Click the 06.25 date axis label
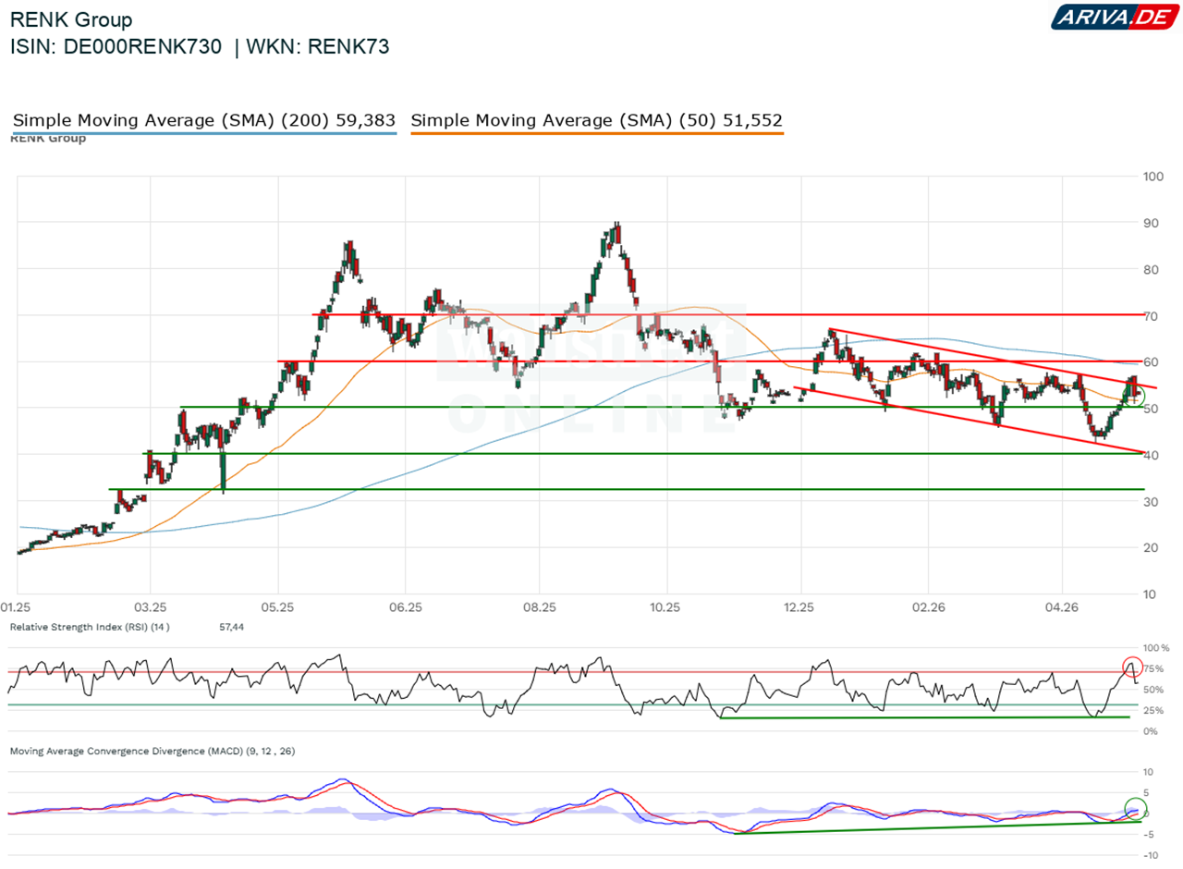 click(406, 607)
